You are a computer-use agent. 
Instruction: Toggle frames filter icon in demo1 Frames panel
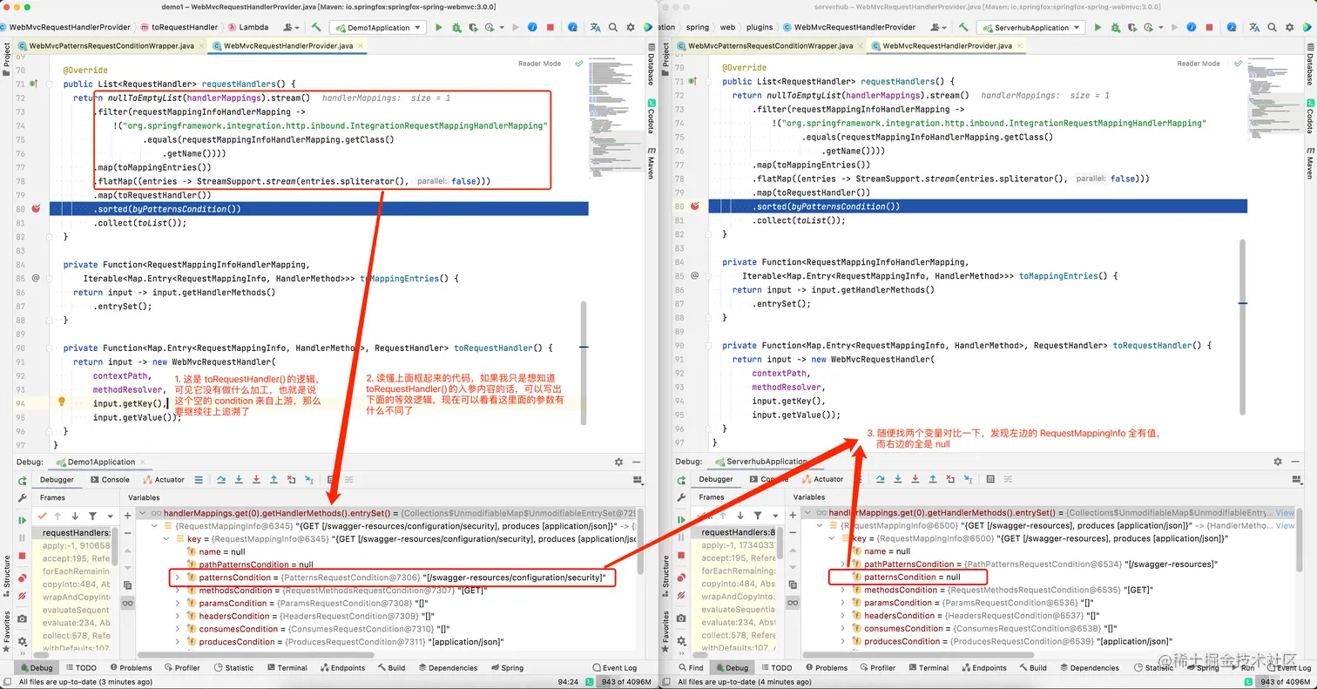pyautogui.click(x=92, y=517)
